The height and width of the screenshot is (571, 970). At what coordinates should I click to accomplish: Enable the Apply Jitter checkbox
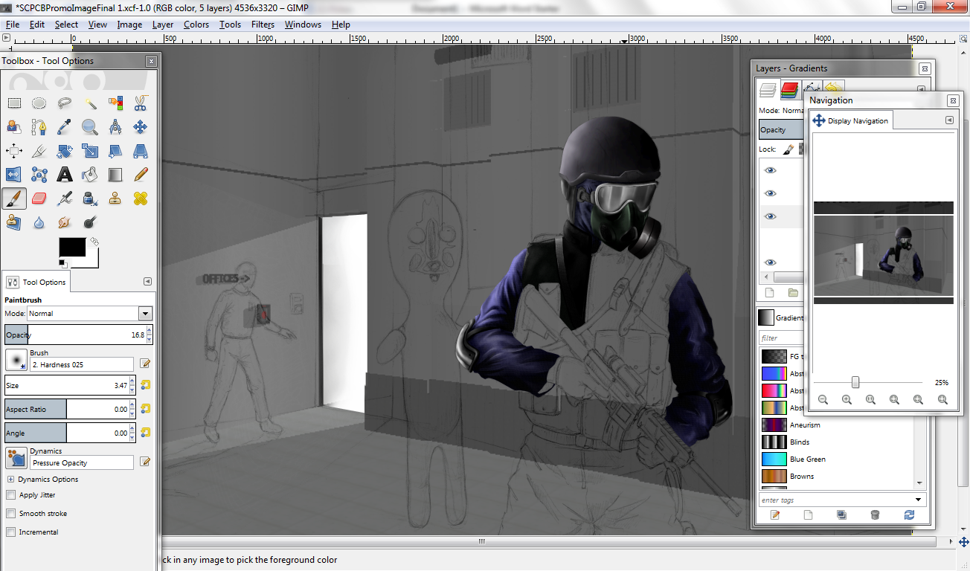pyautogui.click(x=11, y=494)
